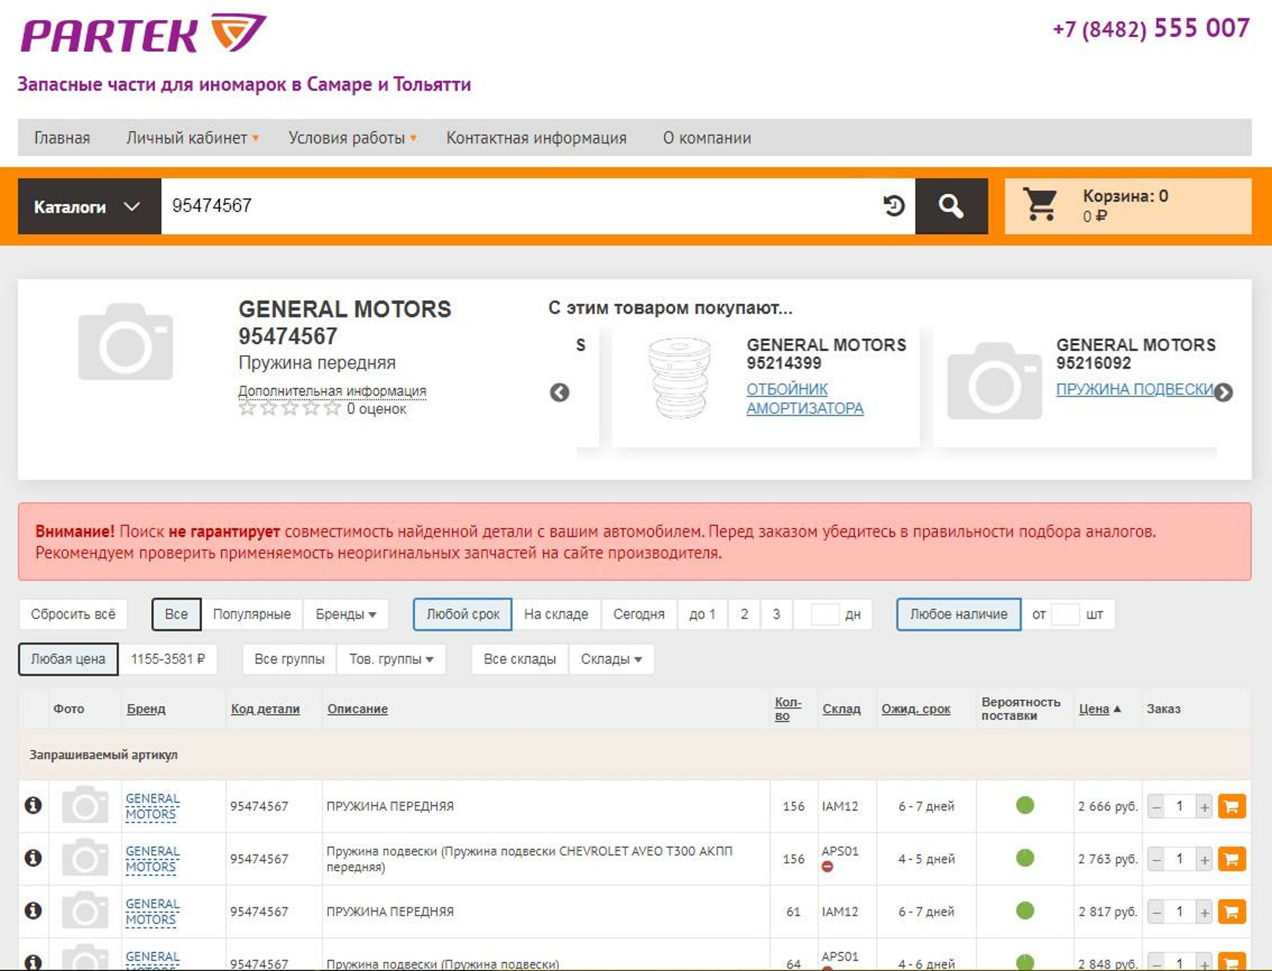Open the 'Бренды' filter dropdown
This screenshot has height=971, width=1272.
(346, 614)
